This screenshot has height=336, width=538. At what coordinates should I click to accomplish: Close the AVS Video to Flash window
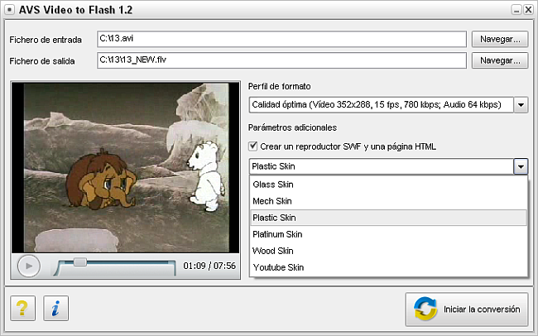(x=528, y=10)
